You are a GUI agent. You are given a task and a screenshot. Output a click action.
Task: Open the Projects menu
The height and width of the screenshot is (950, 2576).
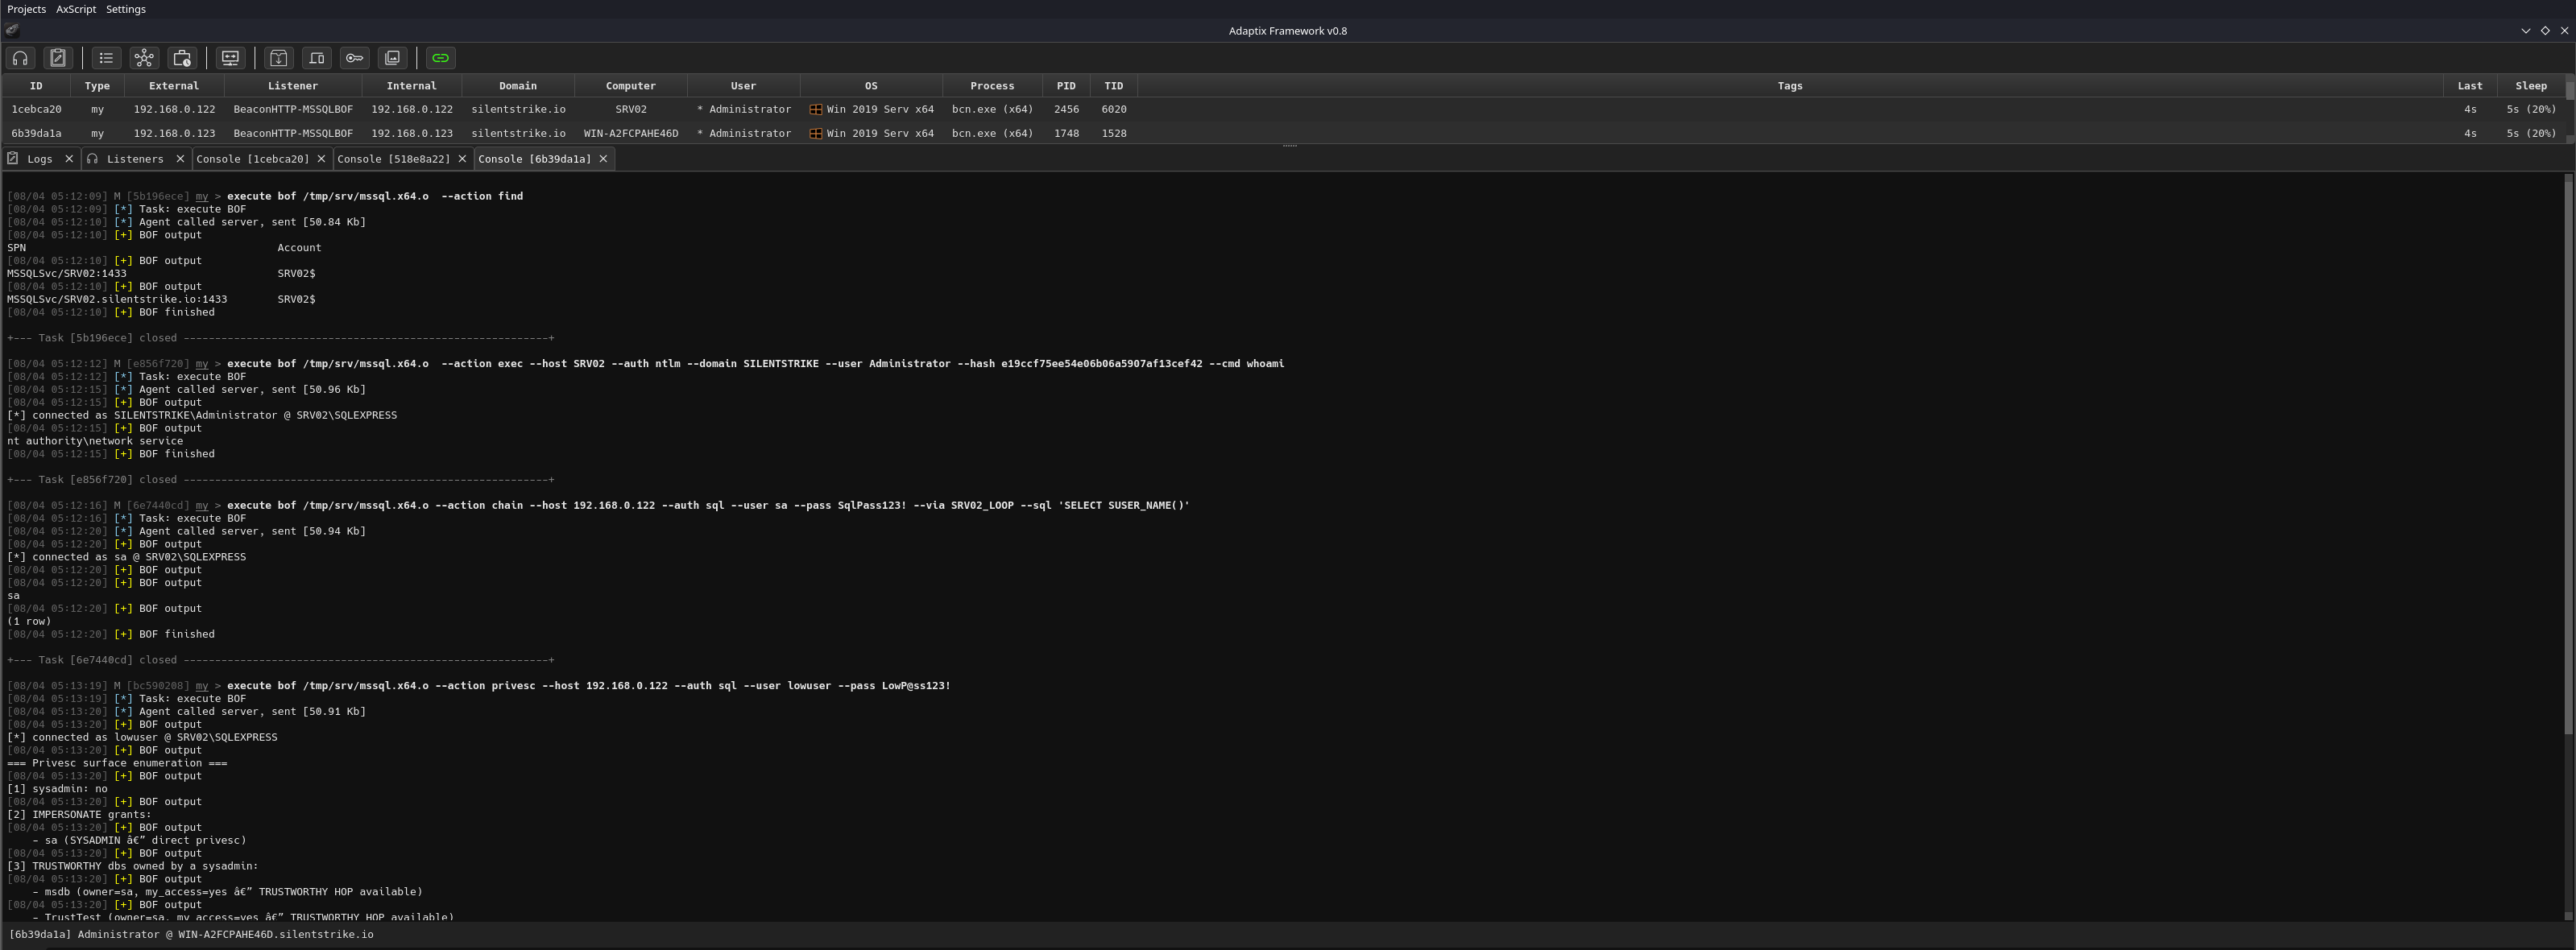tap(26, 9)
